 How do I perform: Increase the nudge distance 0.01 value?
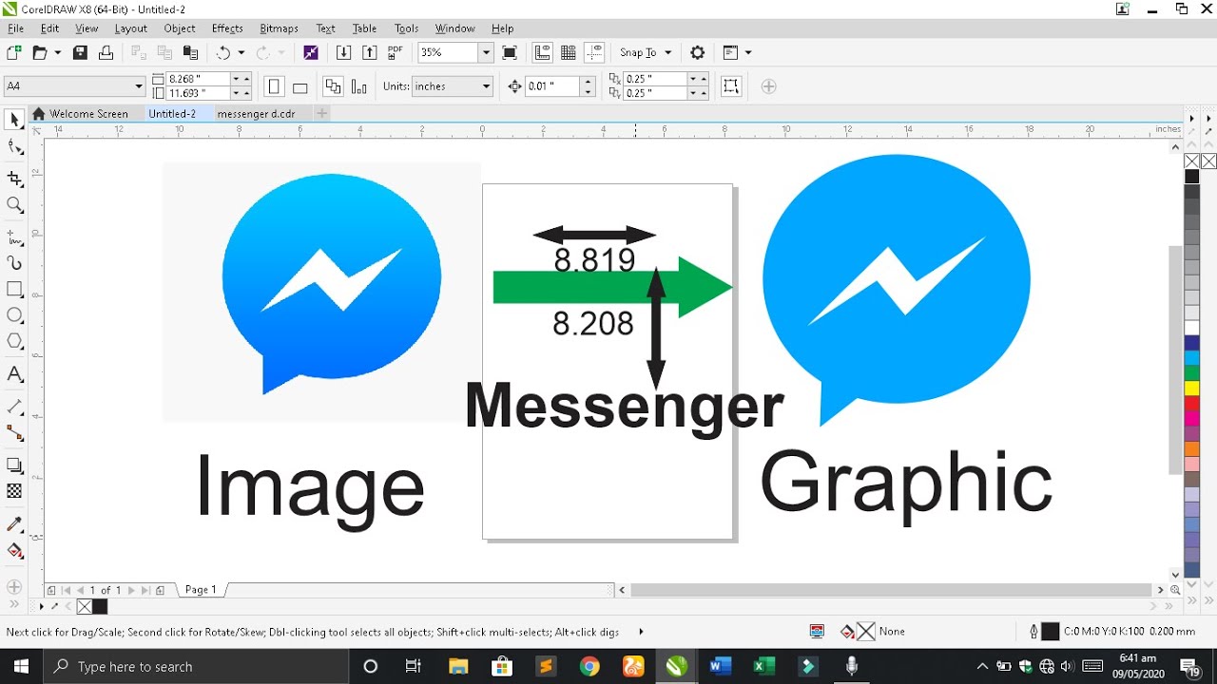coord(589,82)
